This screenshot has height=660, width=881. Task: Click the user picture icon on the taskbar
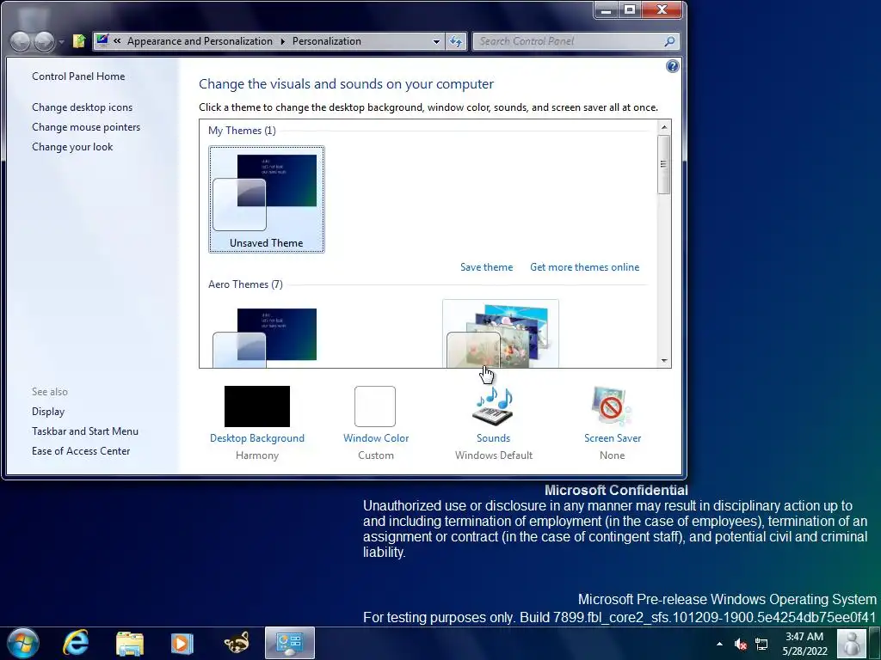[852, 643]
